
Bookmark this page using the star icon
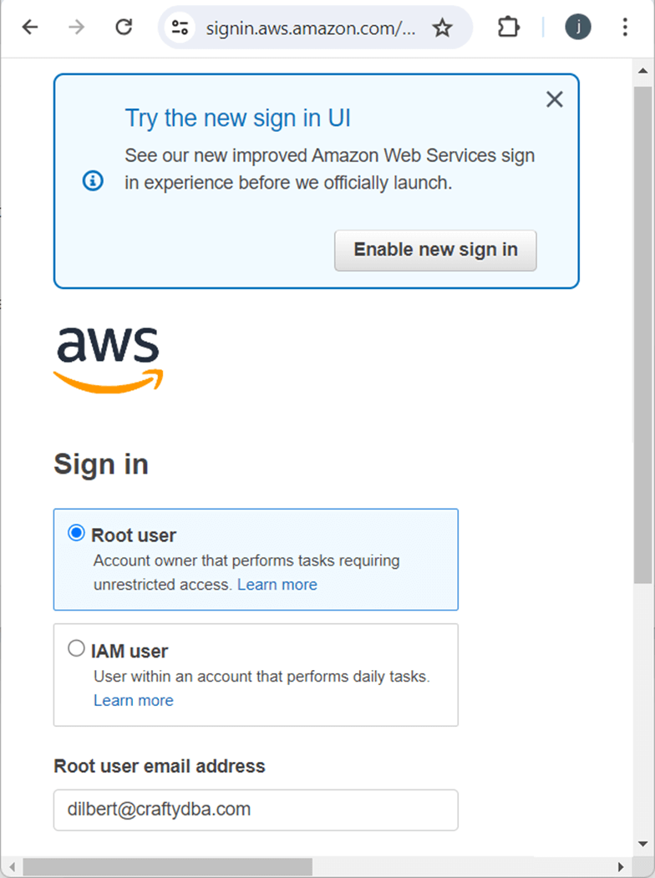pos(442,26)
